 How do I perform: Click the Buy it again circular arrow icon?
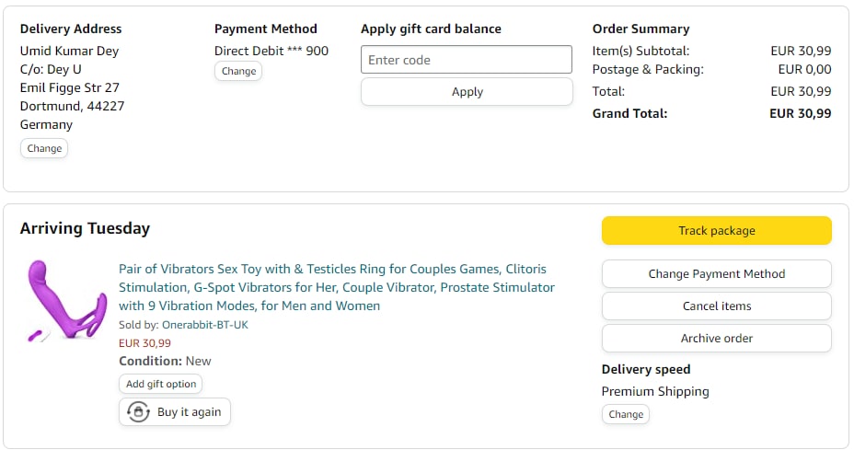click(138, 412)
